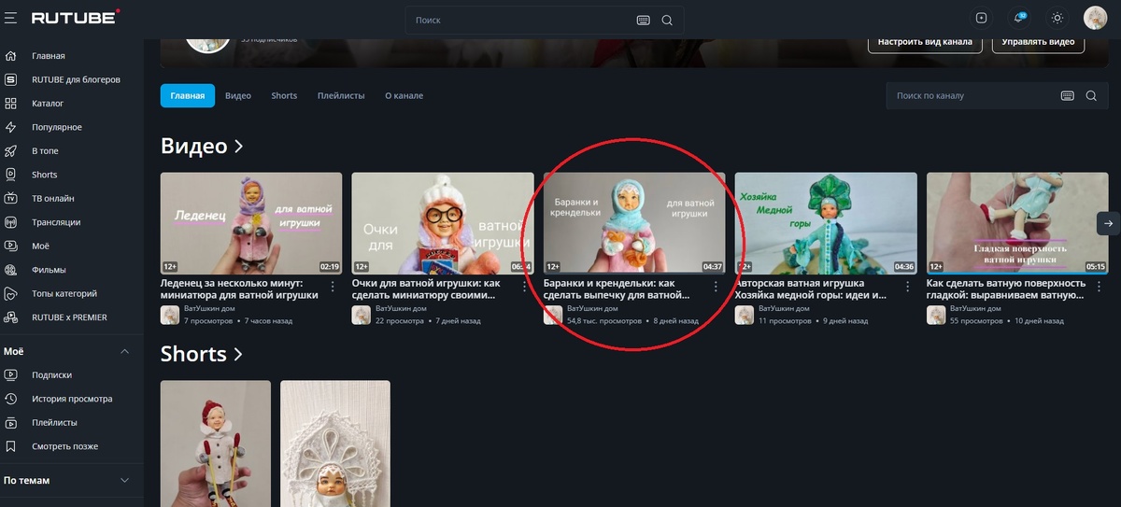Screen dimensions: 1121x507
Task: Switch to the Плейлисты channel tab
Action: pyautogui.click(x=341, y=95)
